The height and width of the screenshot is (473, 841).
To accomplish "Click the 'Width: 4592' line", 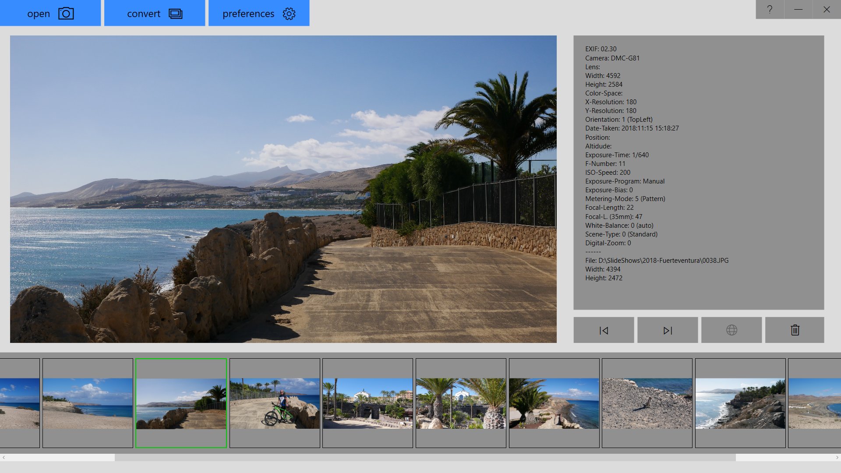I will pyautogui.click(x=603, y=76).
